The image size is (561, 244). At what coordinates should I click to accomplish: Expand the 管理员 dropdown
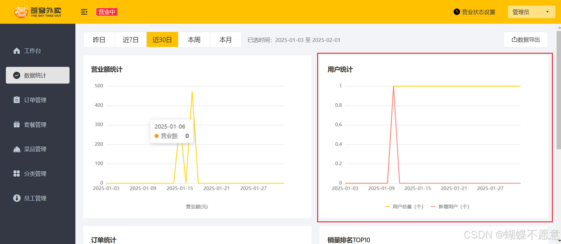click(531, 12)
